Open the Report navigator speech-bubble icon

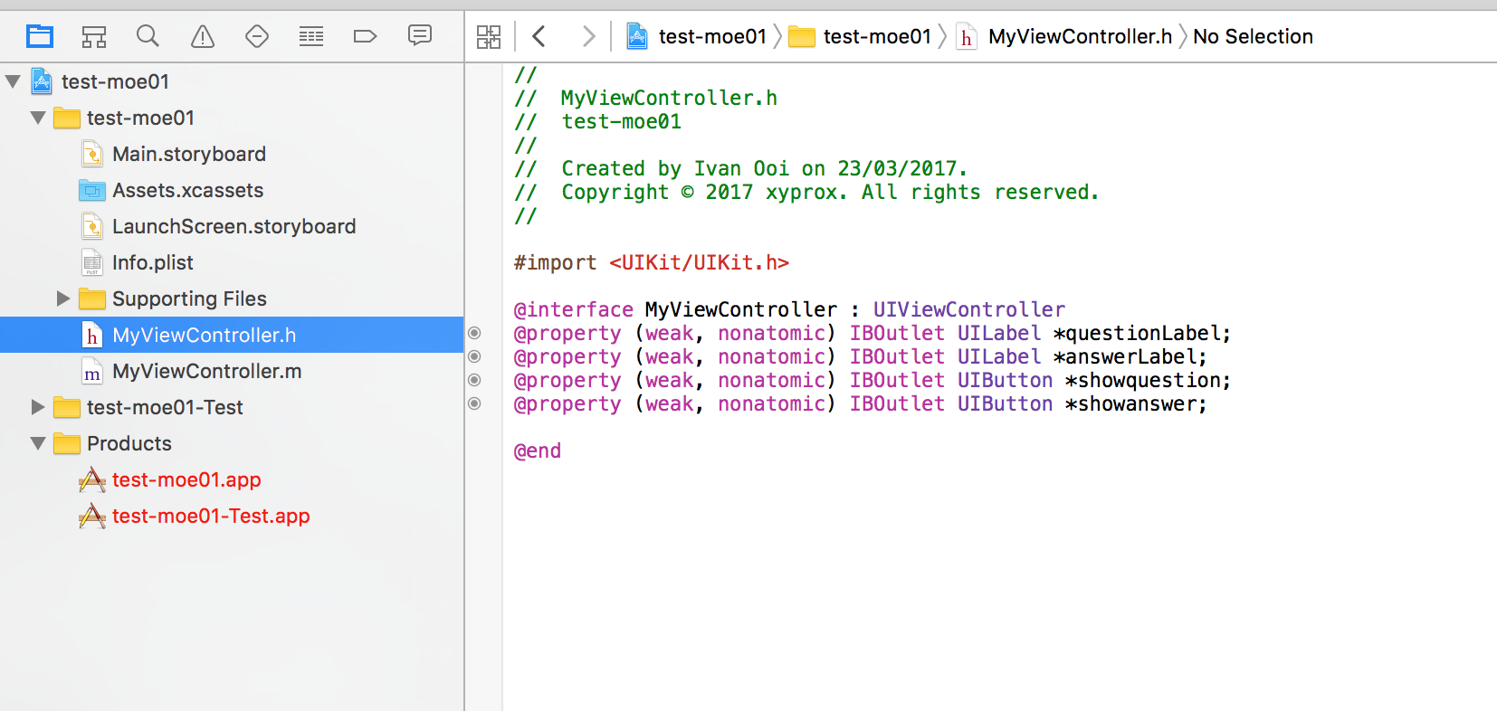(420, 35)
